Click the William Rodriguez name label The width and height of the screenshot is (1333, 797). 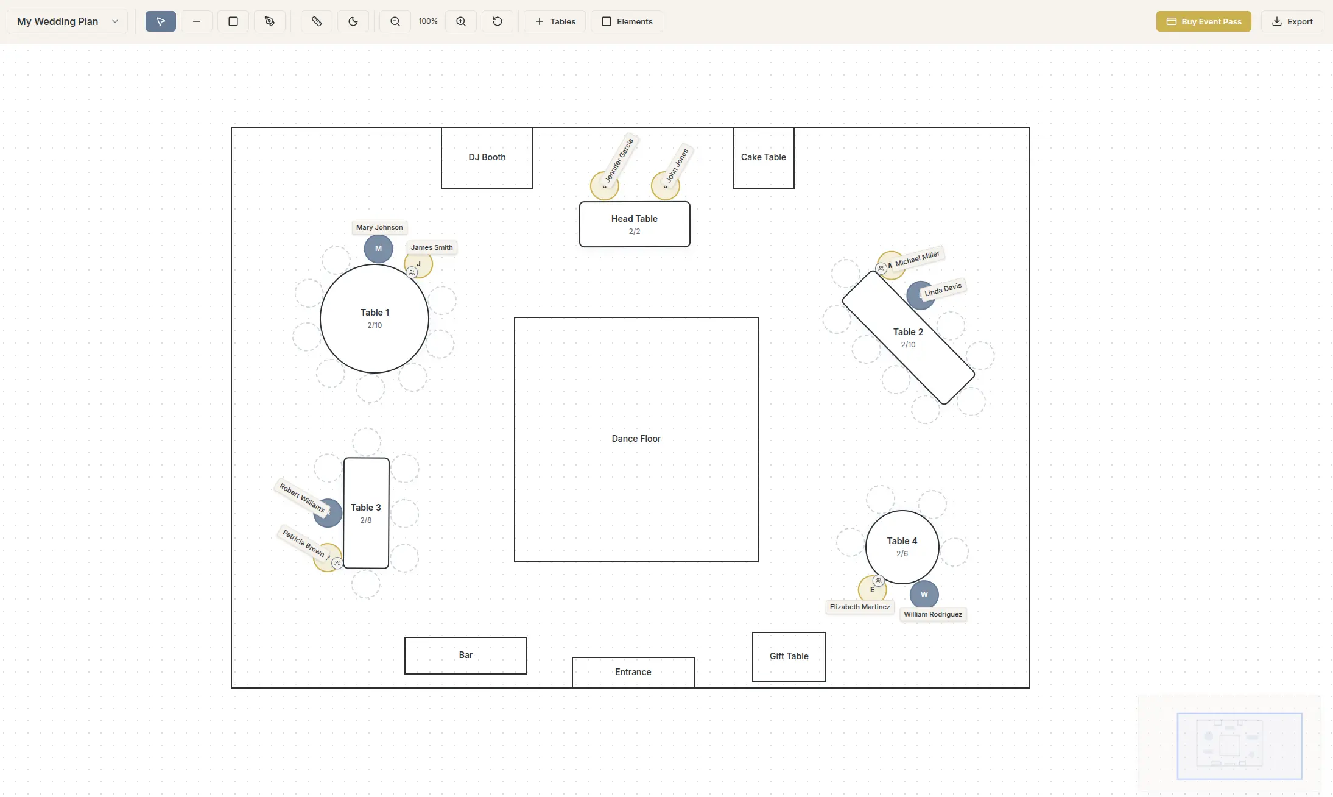tap(933, 614)
